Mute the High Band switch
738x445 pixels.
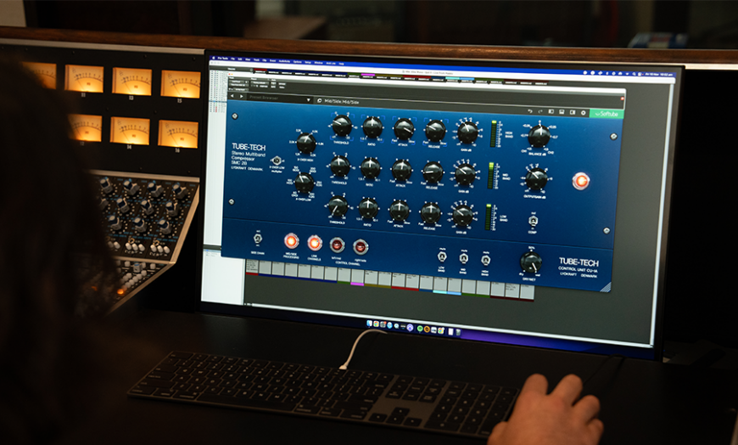(485, 258)
